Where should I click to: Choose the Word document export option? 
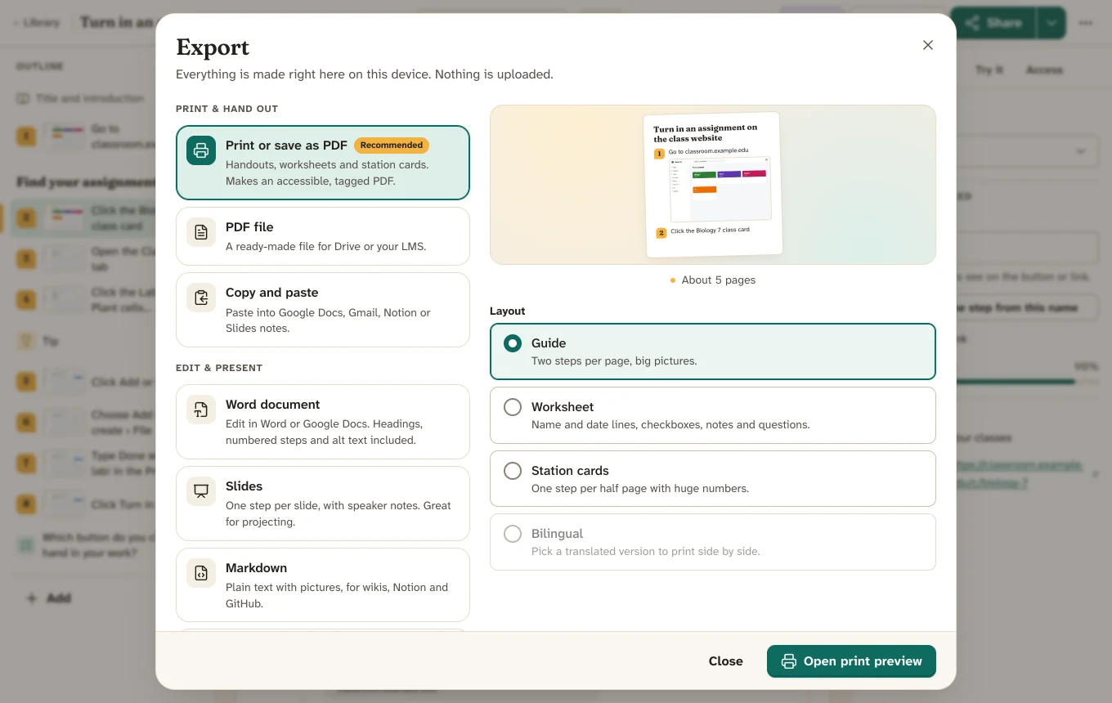[323, 422]
